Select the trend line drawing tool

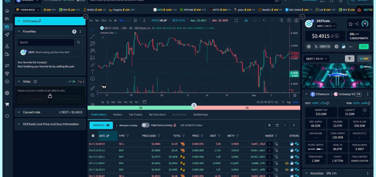[x=93, y=37]
